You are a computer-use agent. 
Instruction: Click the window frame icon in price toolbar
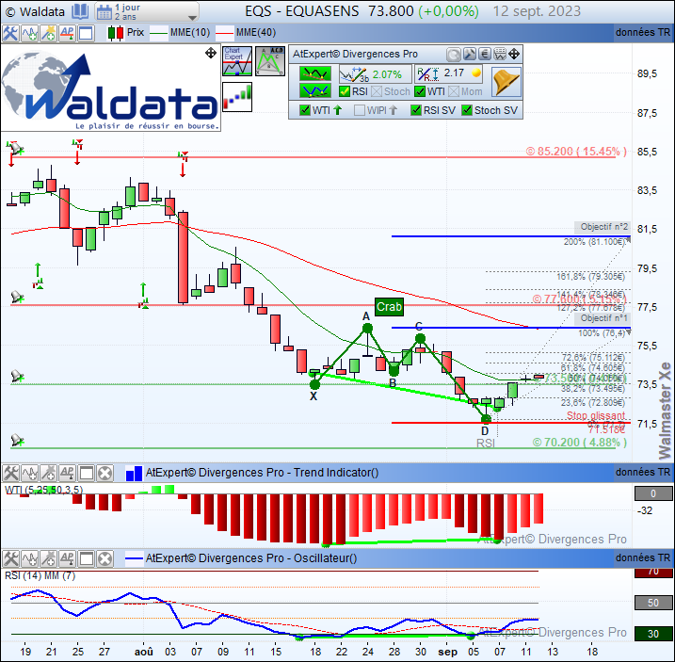coord(86,33)
